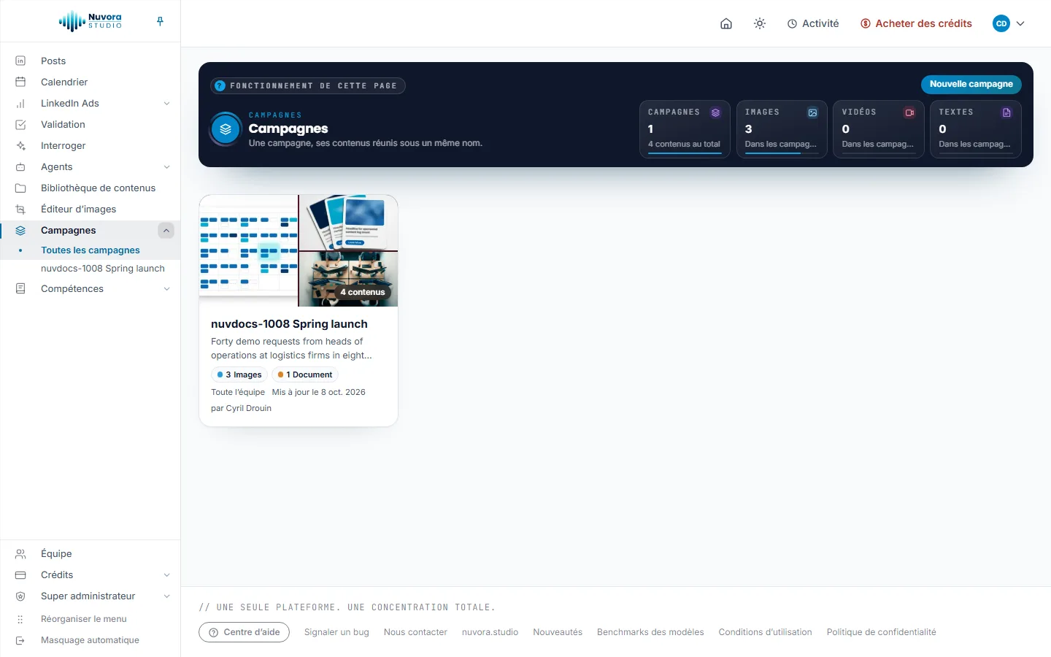Click the Campagnes stat card

coord(685,128)
